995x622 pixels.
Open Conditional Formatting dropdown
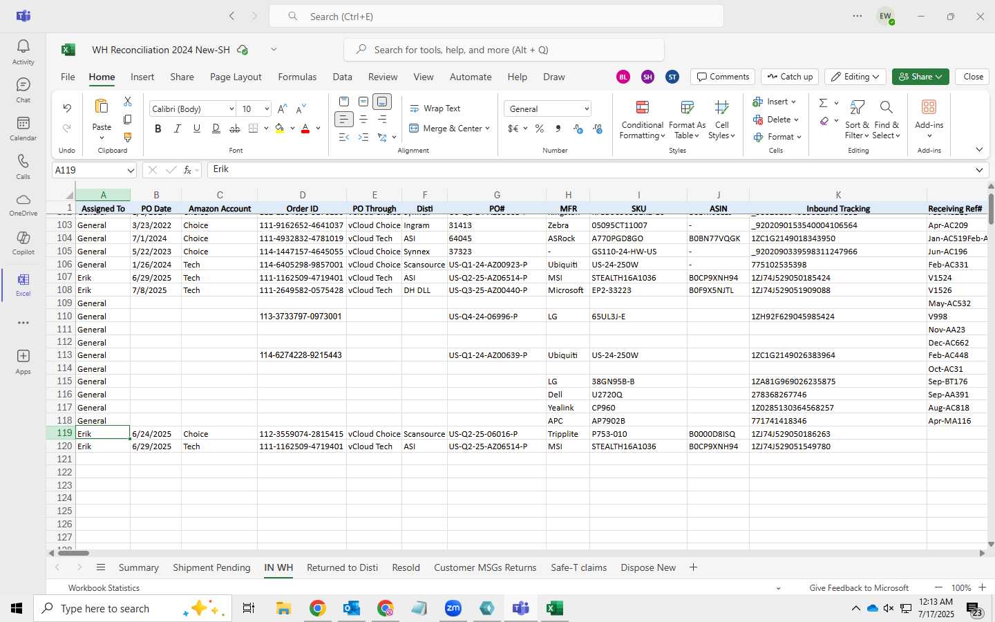click(642, 119)
